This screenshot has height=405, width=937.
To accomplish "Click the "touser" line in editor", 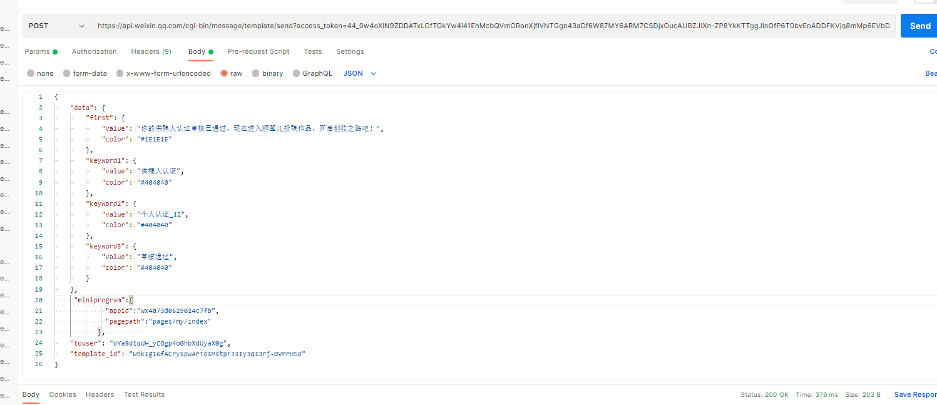I will pos(151,343).
